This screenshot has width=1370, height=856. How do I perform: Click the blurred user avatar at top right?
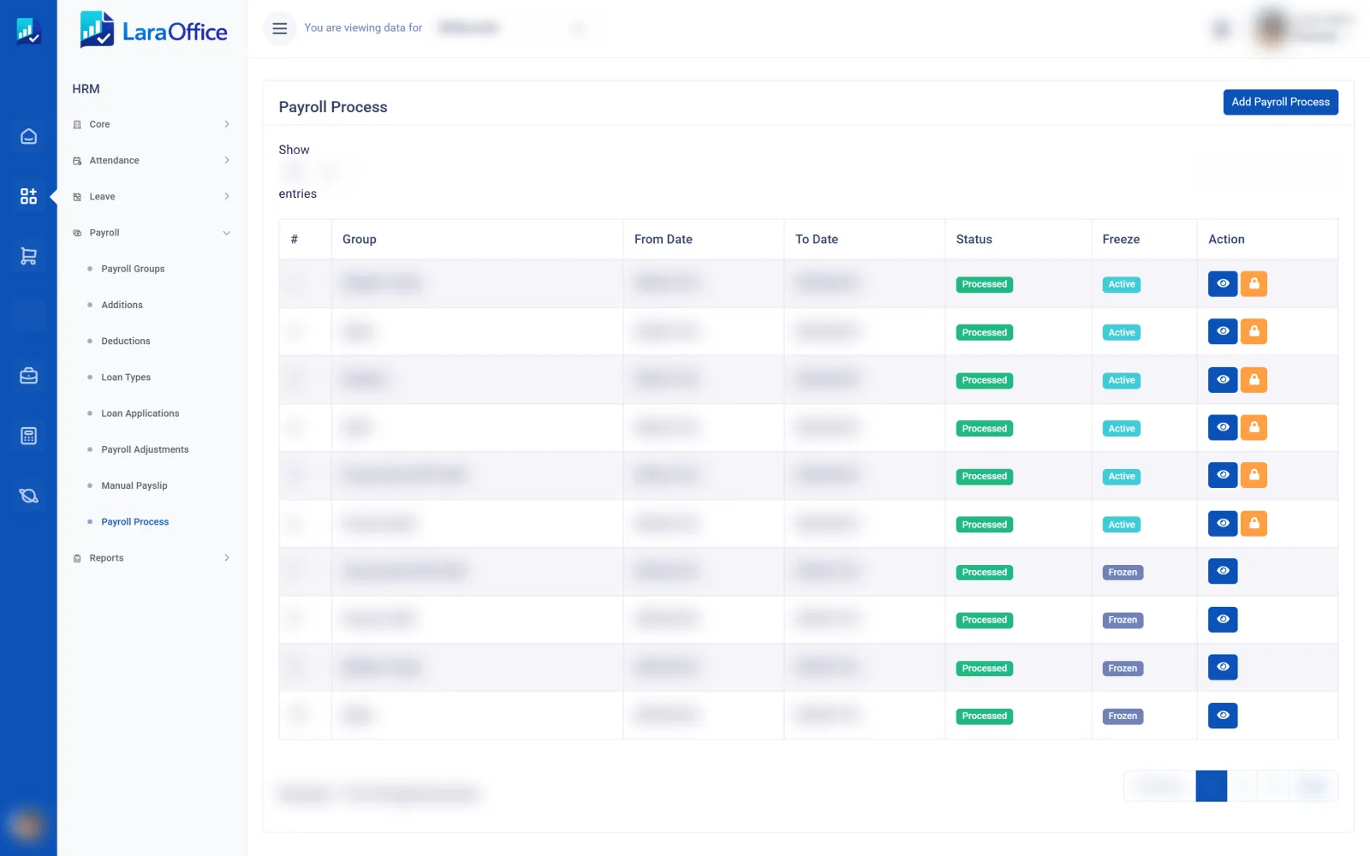tap(1272, 28)
